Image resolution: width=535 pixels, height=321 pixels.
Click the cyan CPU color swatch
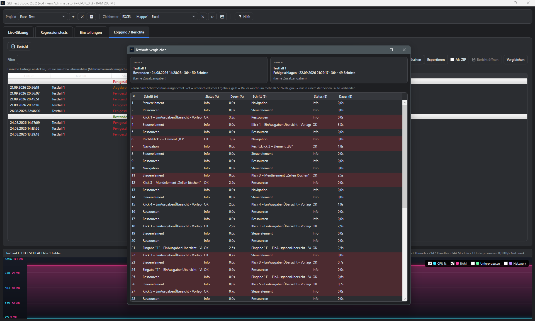(x=435, y=264)
